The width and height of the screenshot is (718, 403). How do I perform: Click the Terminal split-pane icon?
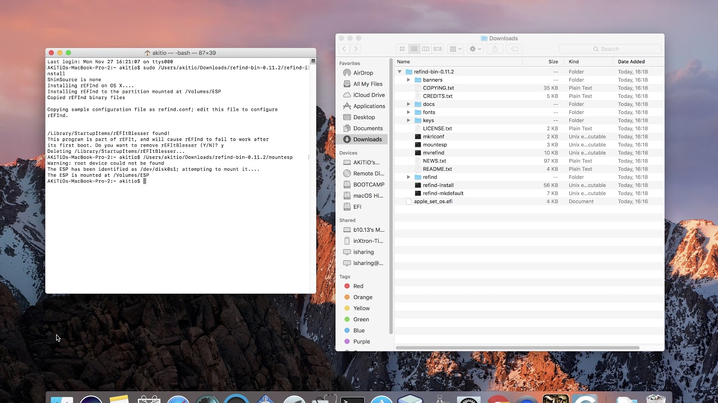tap(313, 61)
